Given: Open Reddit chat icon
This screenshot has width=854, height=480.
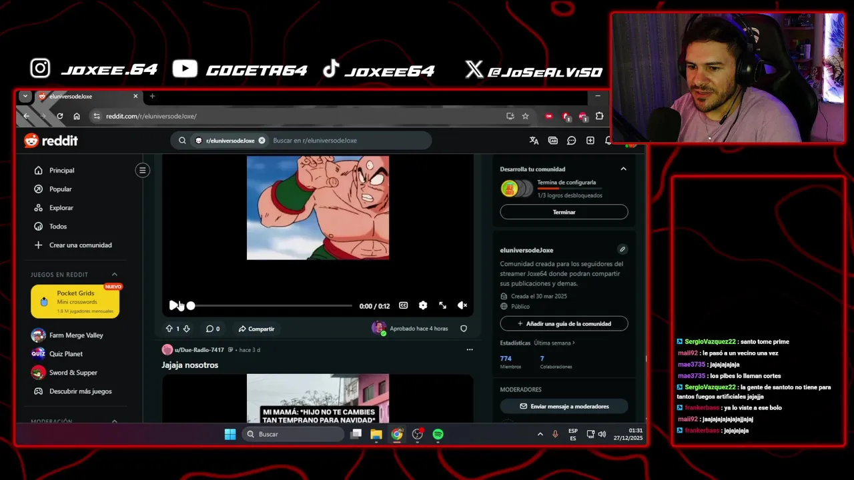Looking at the screenshot, I should click(571, 141).
